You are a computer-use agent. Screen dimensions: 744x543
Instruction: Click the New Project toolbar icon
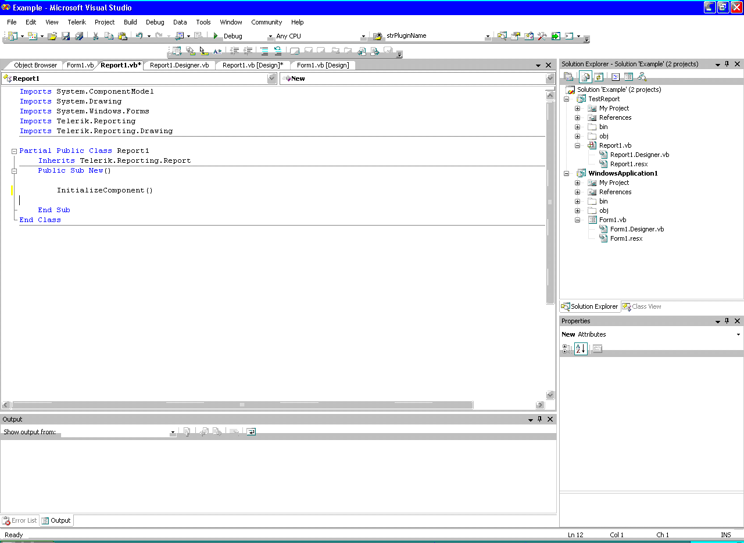(x=13, y=36)
